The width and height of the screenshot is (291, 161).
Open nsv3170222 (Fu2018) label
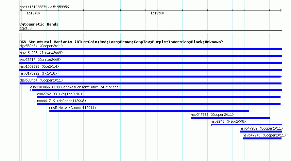(x=38, y=73)
